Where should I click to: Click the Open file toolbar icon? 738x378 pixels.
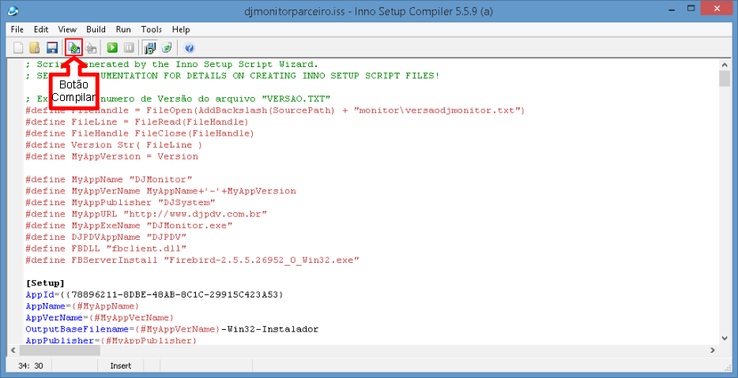pyautogui.click(x=35, y=48)
